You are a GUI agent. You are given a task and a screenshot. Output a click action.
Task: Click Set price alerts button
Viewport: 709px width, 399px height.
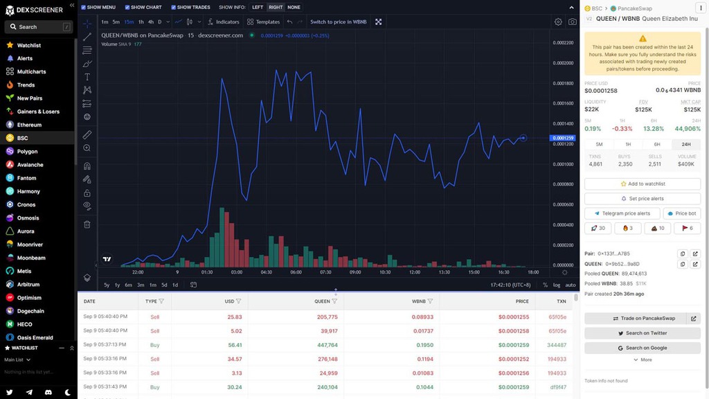click(643, 199)
